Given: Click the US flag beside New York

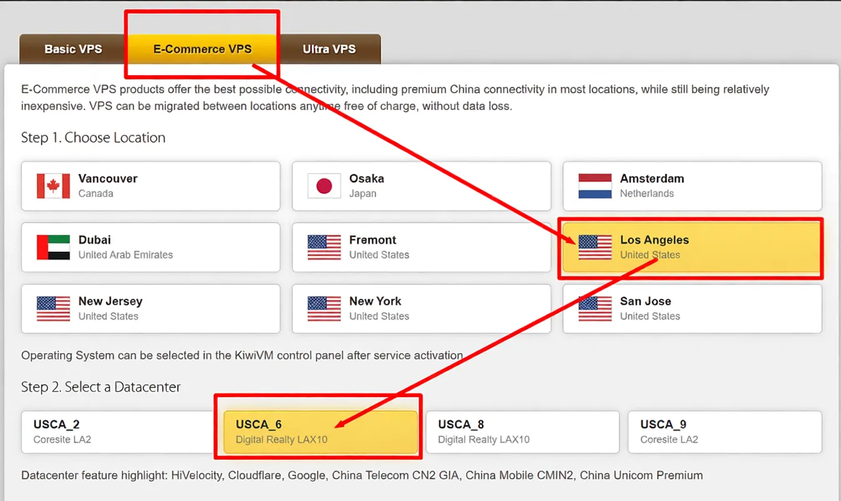Looking at the screenshot, I should 324,309.
